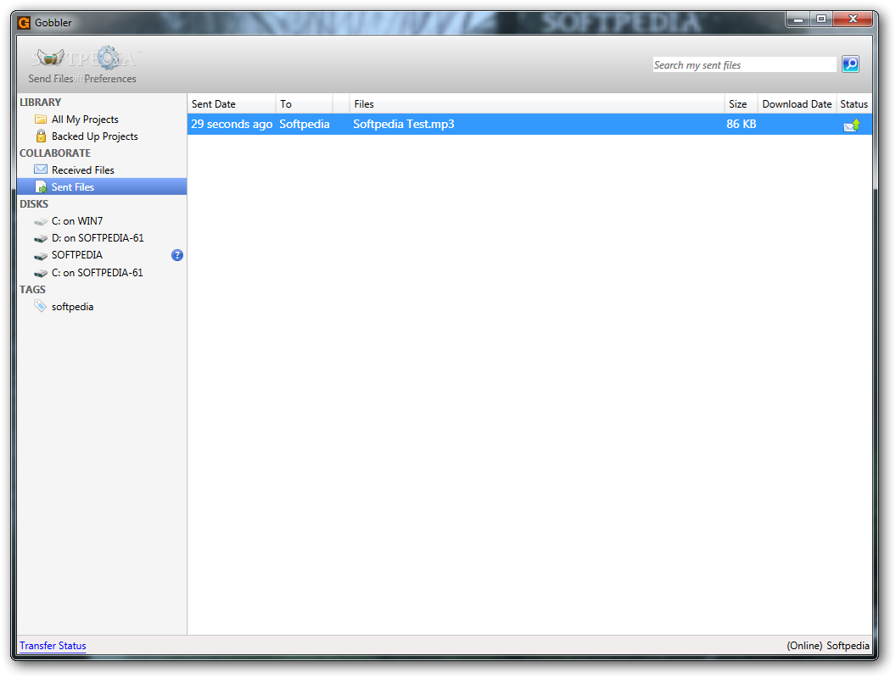
Task: Select the SOFTPEDIA disk entry
Action: pos(77,255)
